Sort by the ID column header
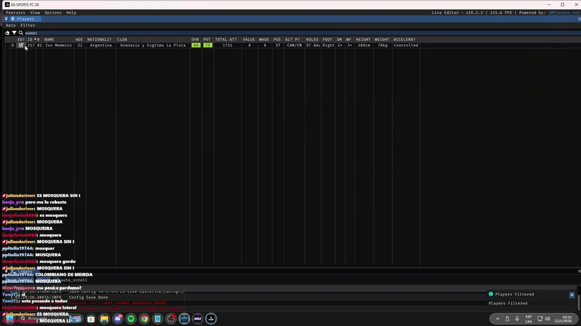The image size is (581, 326). [x=30, y=39]
